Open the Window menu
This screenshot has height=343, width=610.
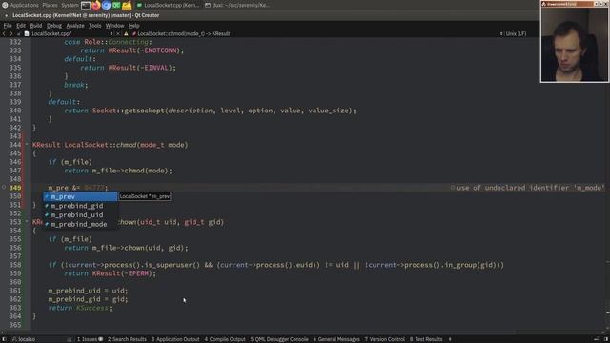point(114,26)
